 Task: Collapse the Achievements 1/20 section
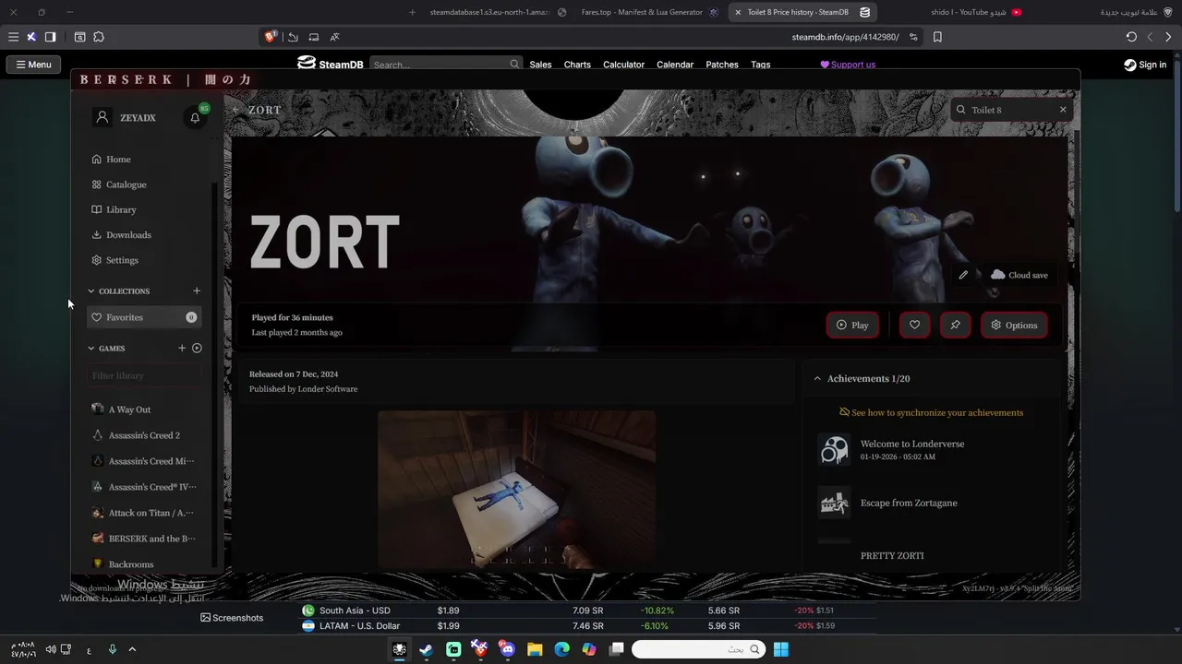point(817,379)
